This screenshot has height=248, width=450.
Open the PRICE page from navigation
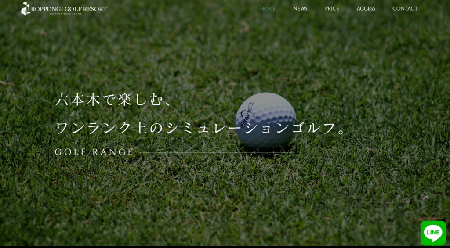pos(332,9)
